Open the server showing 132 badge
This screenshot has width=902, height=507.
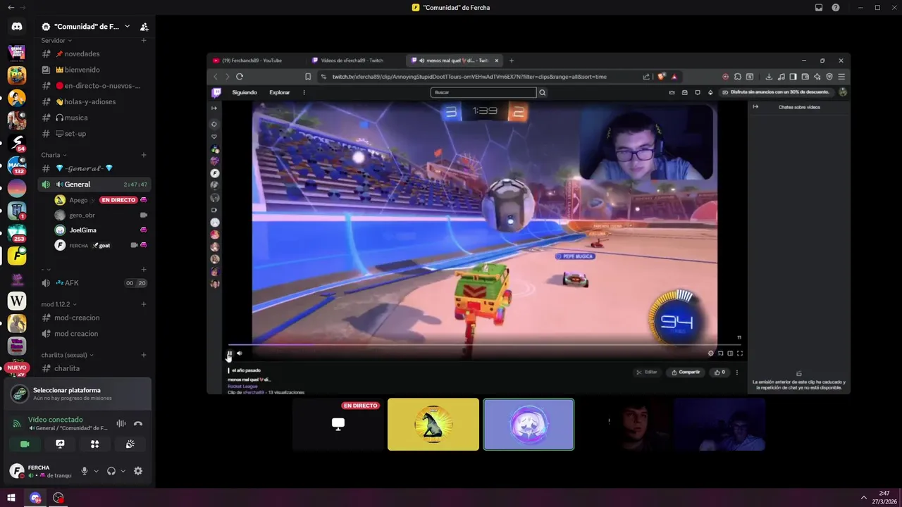tap(17, 165)
